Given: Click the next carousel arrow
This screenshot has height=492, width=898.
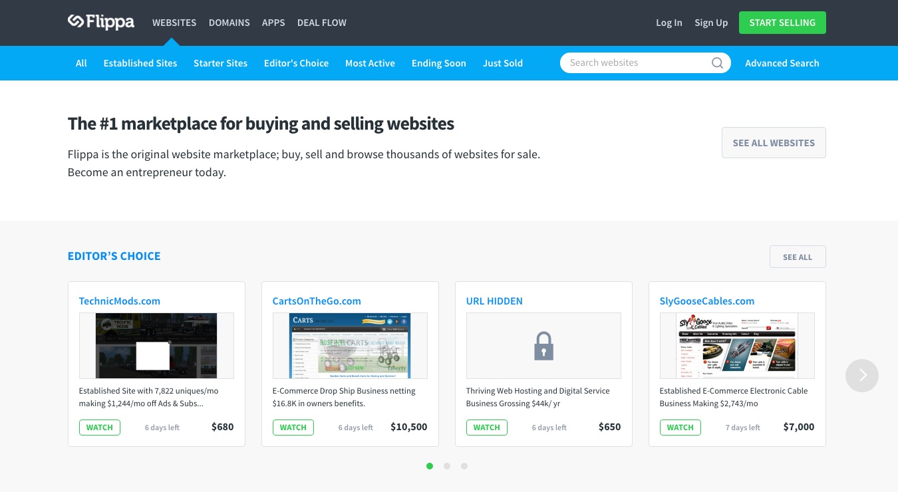Looking at the screenshot, I should (x=862, y=376).
